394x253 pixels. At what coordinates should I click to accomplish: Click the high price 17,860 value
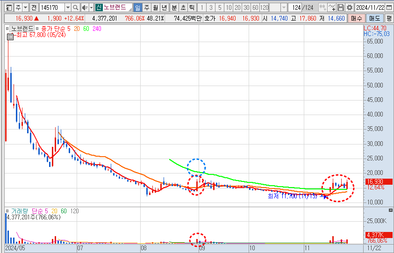tap(308, 18)
